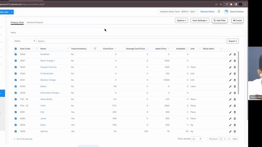
Task: Open the browser three-dot menu
Action: pos(245,4)
